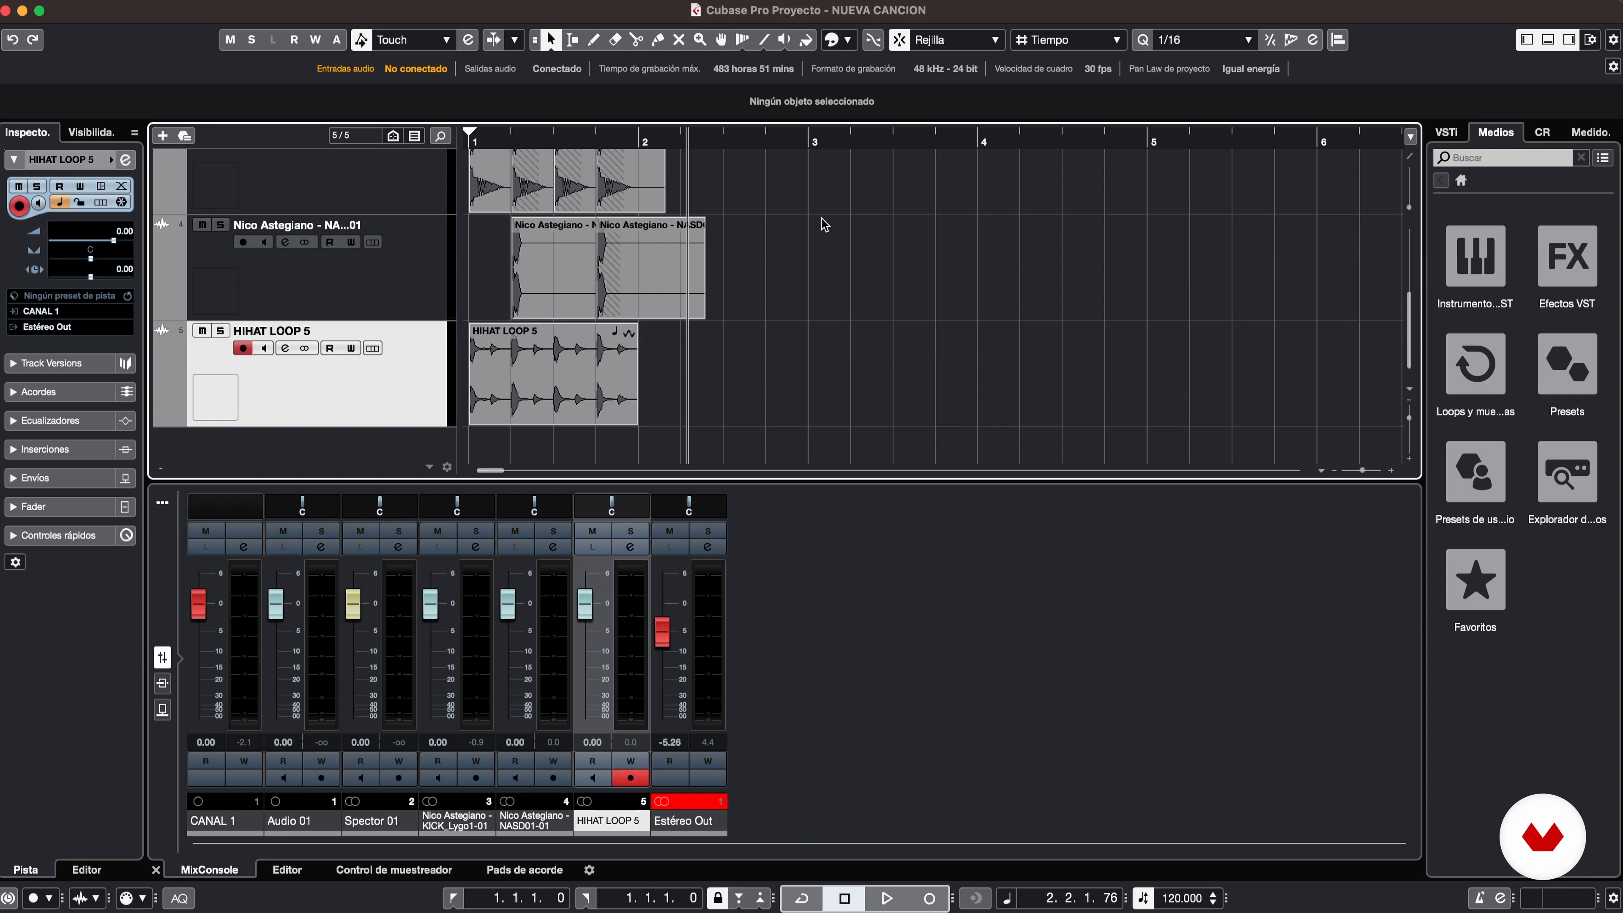Click the transport Record button
Image resolution: width=1623 pixels, height=913 pixels.
tap(929, 899)
